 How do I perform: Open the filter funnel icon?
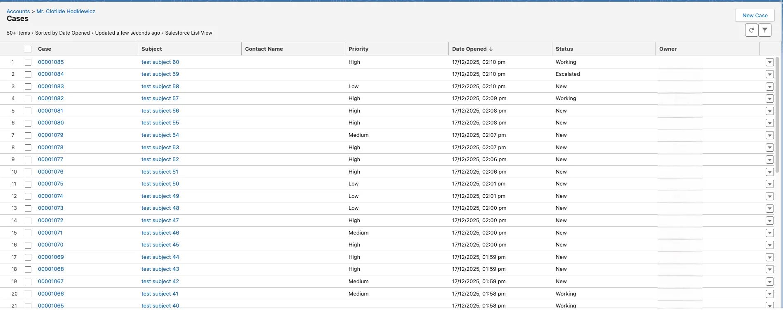(x=765, y=30)
